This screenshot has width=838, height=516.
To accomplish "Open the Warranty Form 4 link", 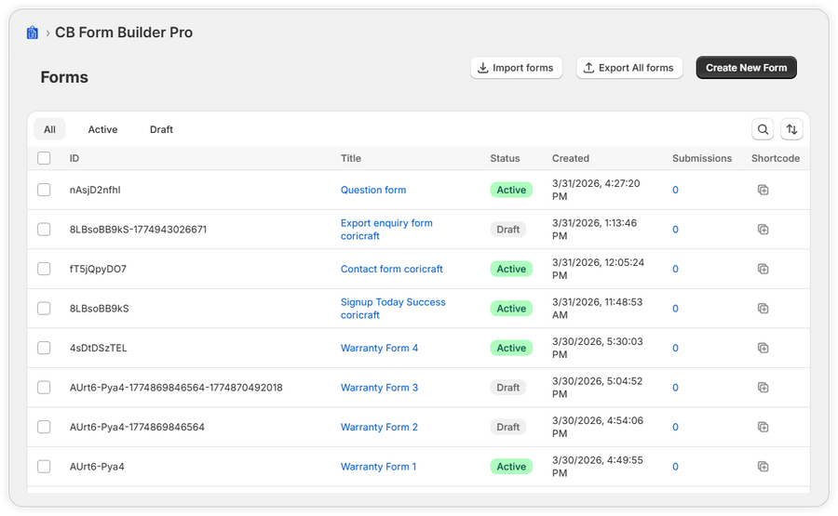I will 380,348.
